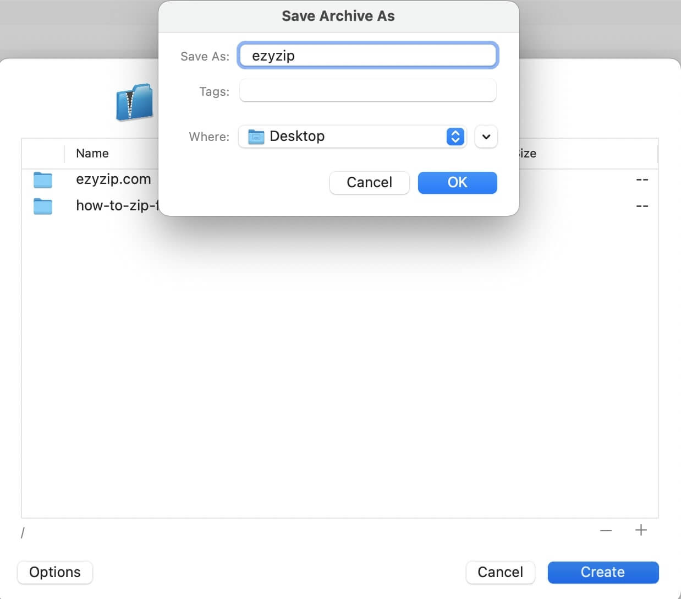This screenshot has width=681, height=599.
Task: Click the plus button to add files
Action: [x=641, y=530]
